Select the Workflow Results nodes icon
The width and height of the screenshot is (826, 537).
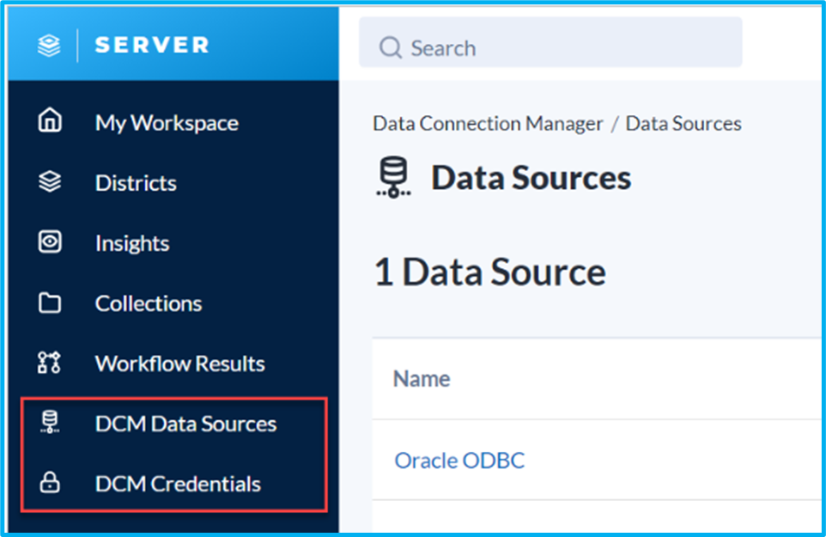click(x=50, y=363)
